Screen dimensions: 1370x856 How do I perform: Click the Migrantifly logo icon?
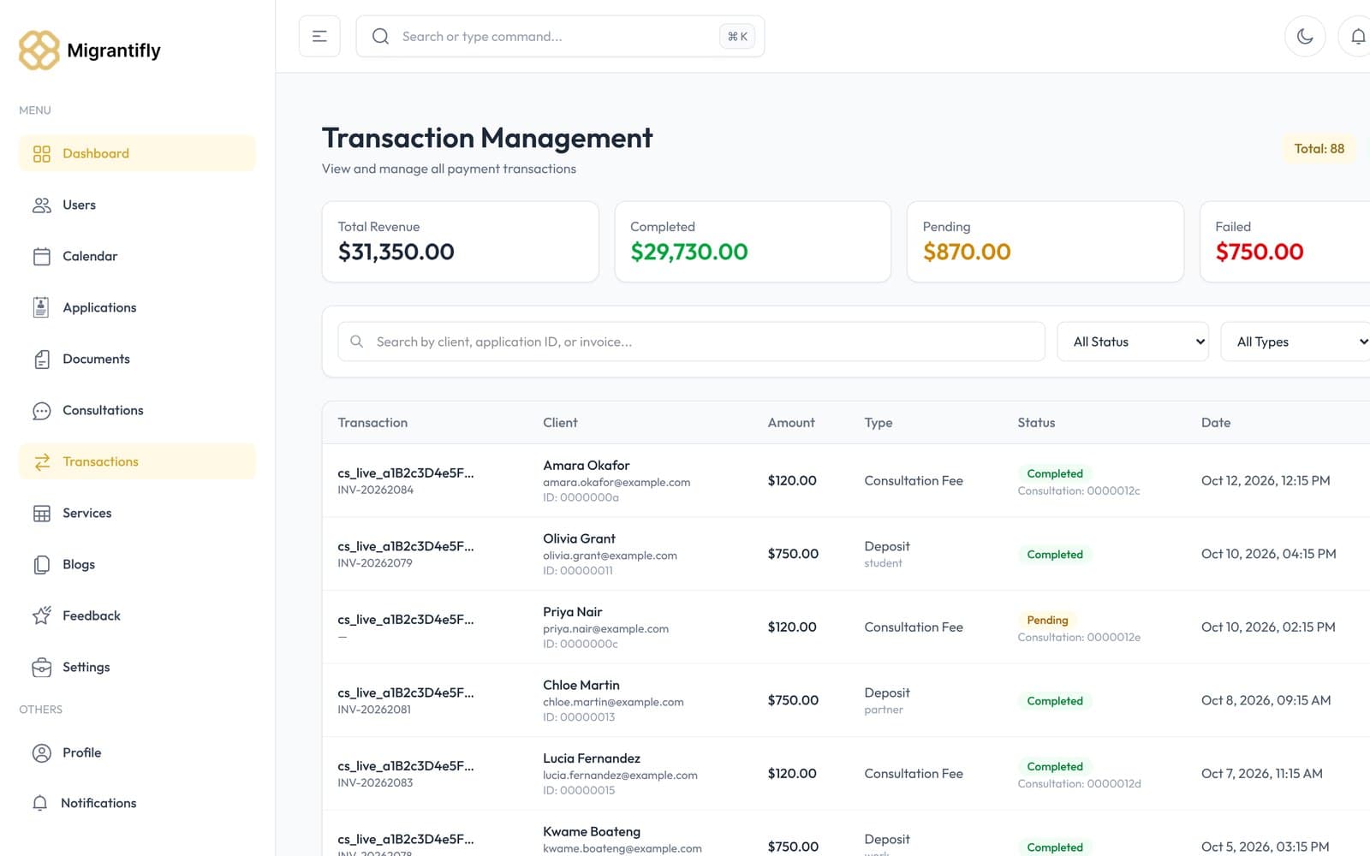[39, 51]
